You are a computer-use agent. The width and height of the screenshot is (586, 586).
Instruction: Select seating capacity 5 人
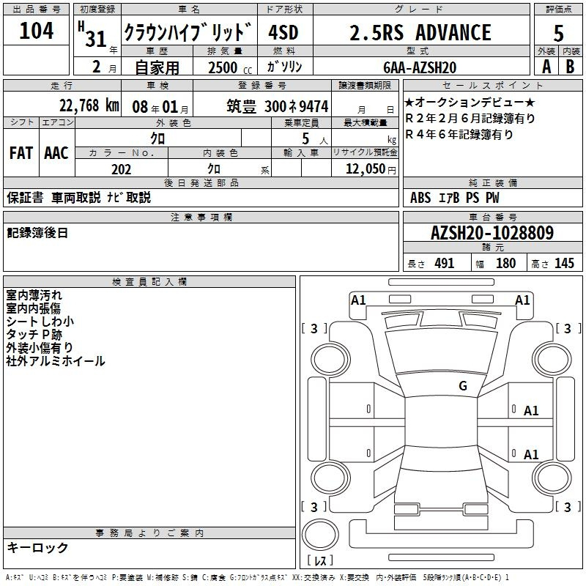(x=315, y=139)
